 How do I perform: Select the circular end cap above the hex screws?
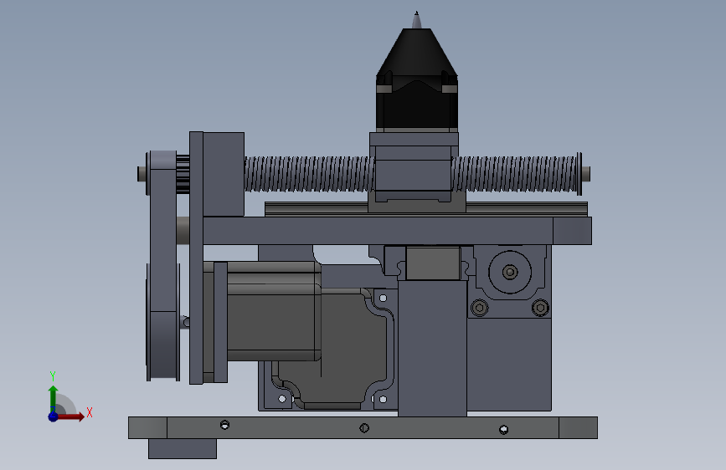(x=510, y=272)
